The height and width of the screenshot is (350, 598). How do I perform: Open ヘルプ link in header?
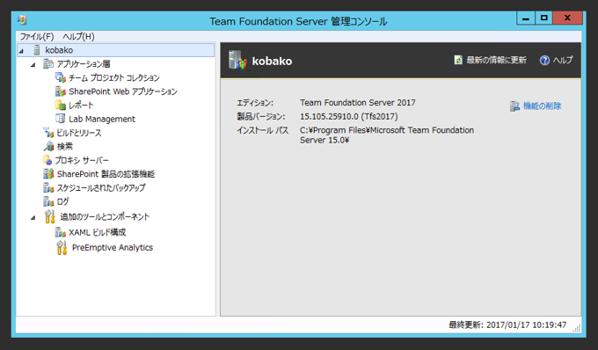tap(563, 61)
